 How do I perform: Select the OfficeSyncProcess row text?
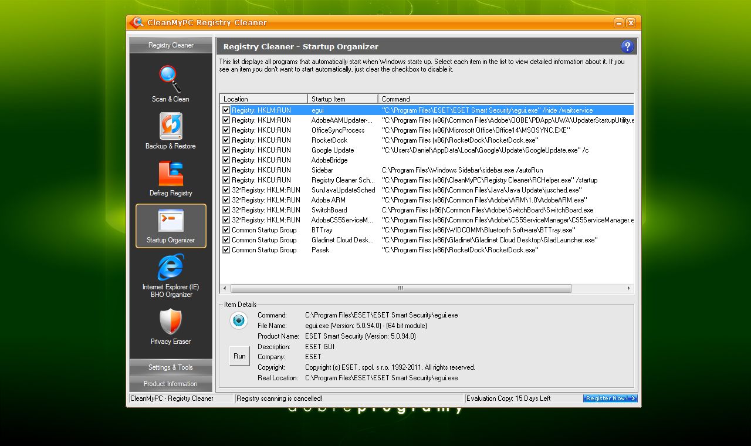tap(338, 130)
